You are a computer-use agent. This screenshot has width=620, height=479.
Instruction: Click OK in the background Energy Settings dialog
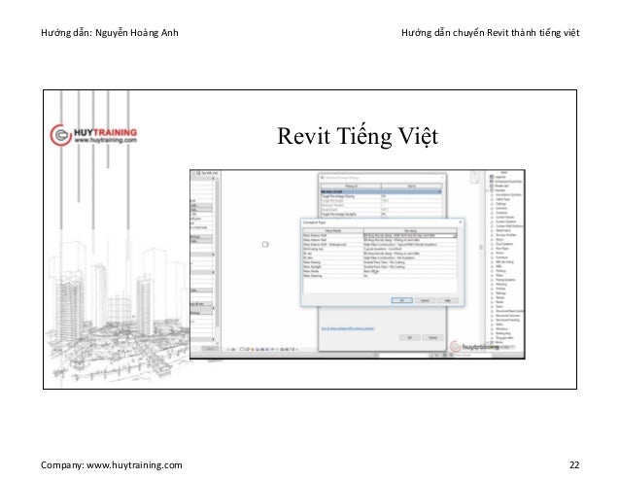click(410, 337)
